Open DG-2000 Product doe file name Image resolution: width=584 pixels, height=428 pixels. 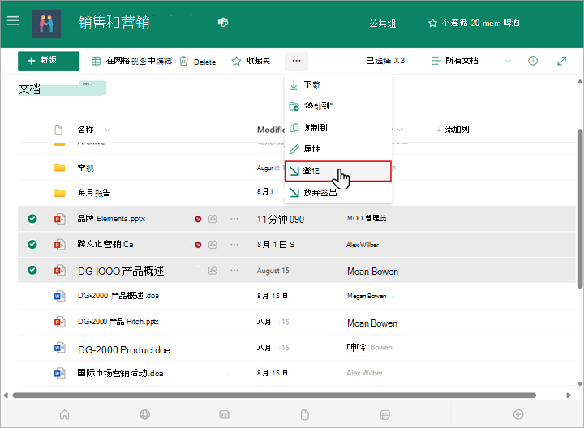pos(123,350)
